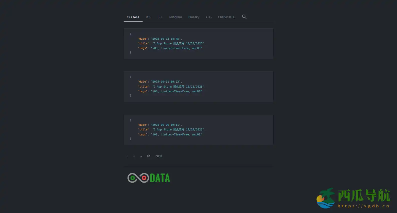
Task: Select current page number 1
Action: pos(127,156)
